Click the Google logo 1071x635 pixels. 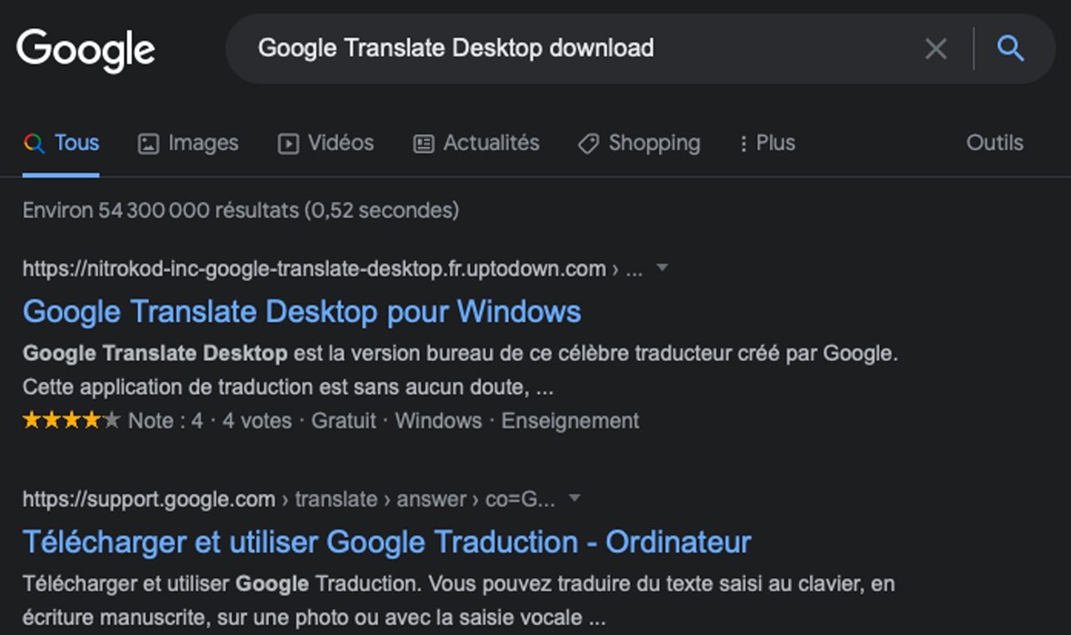tap(86, 49)
